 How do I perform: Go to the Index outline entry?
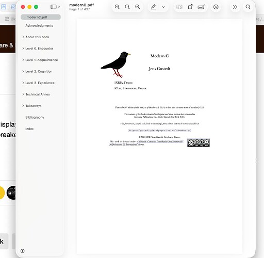(x=29, y=129)
